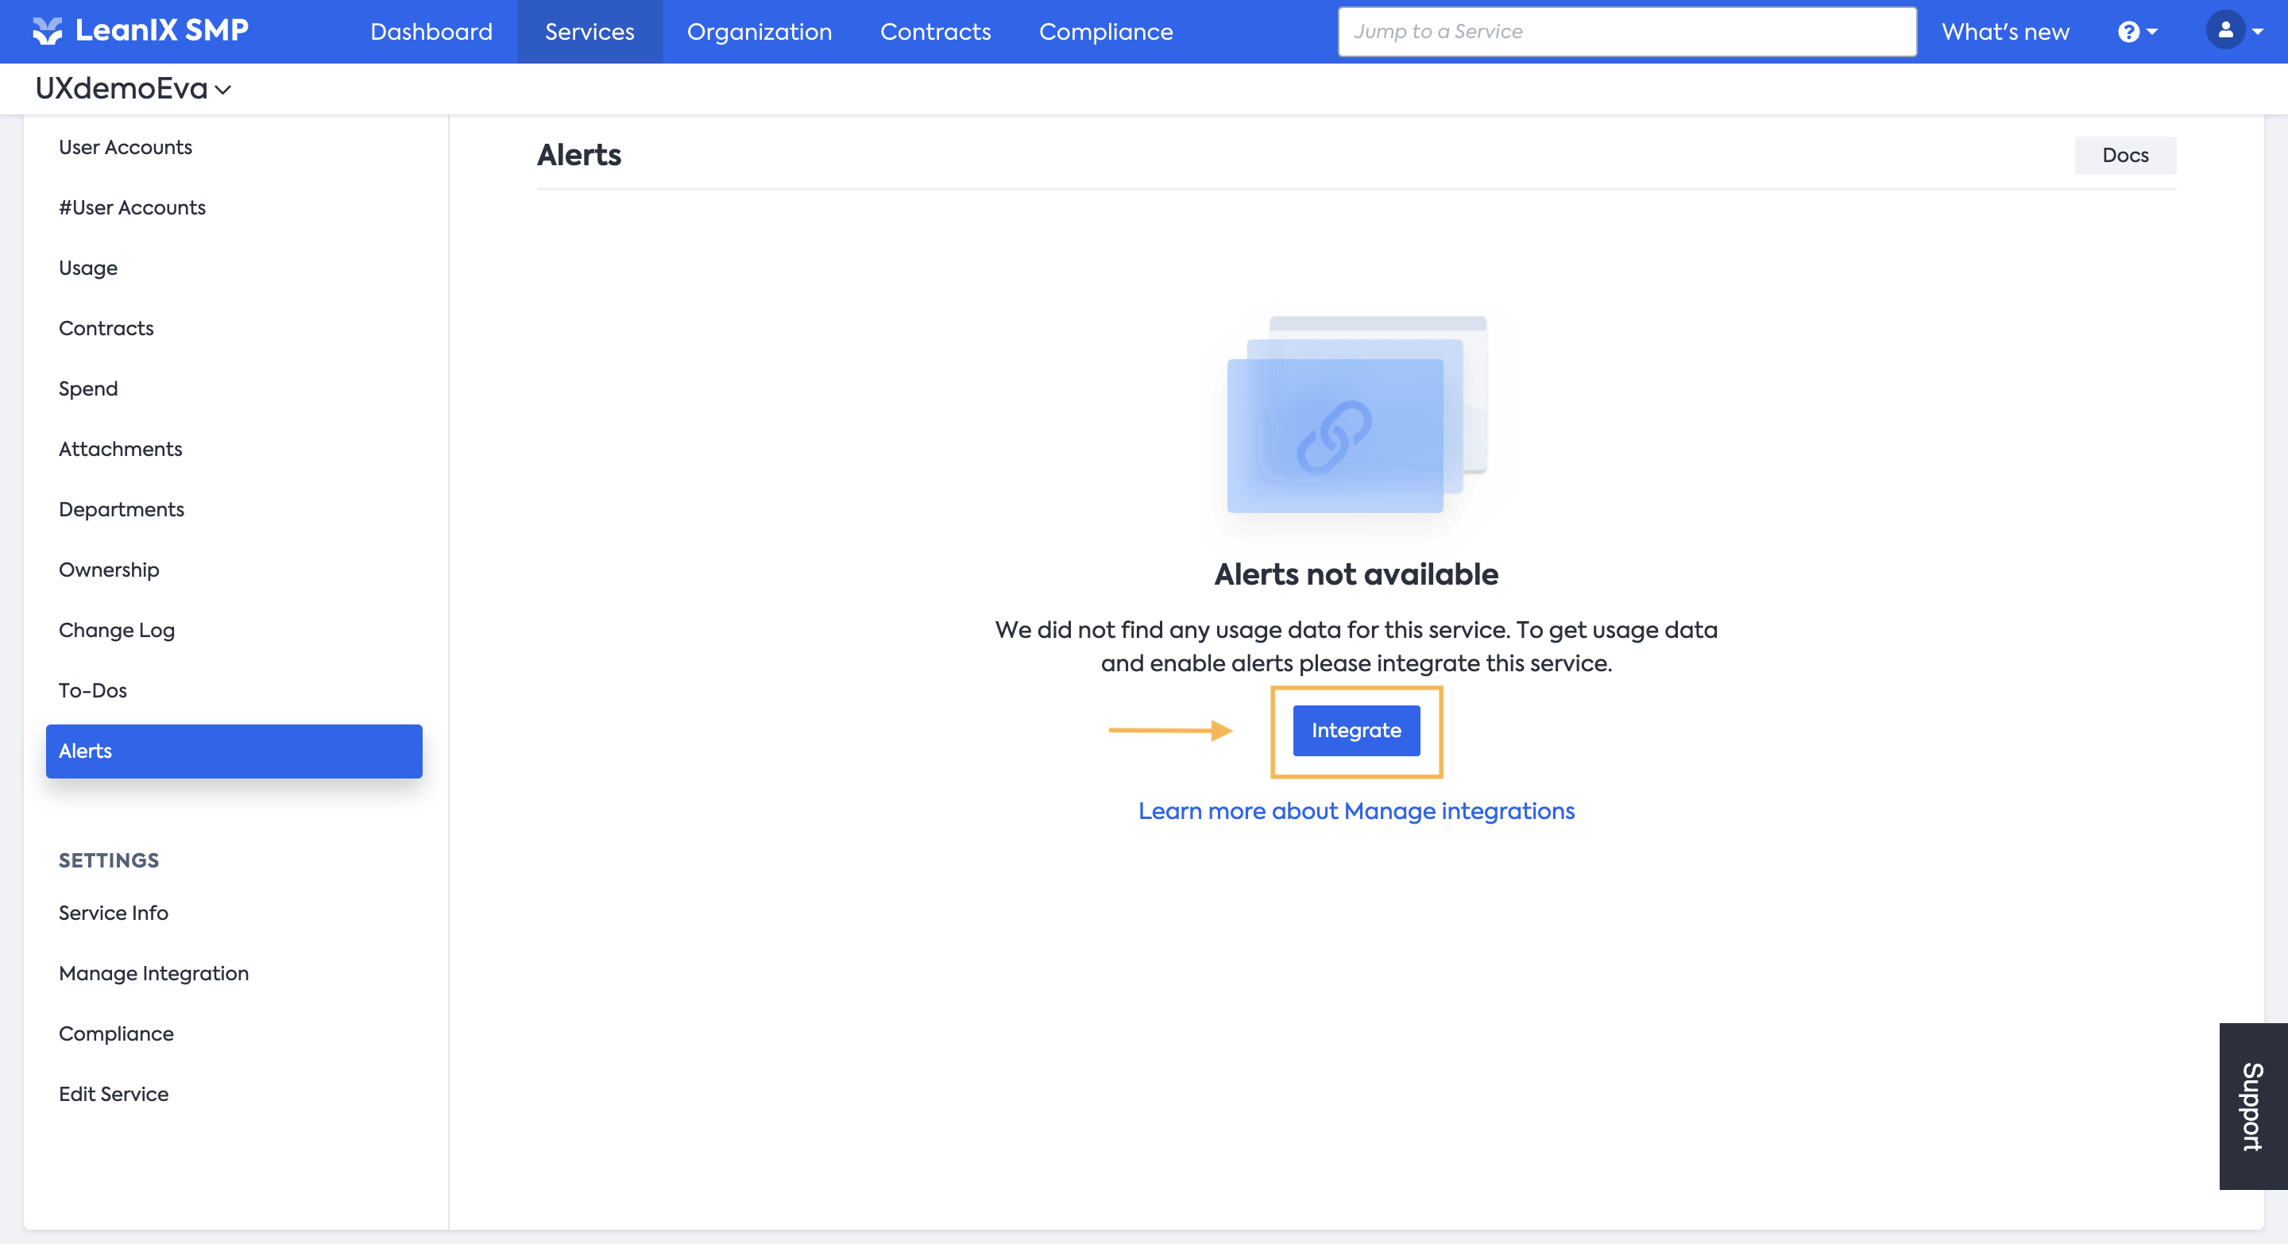
Task: Switch to the Contracts top navigation tab
Action: point(934,32)
